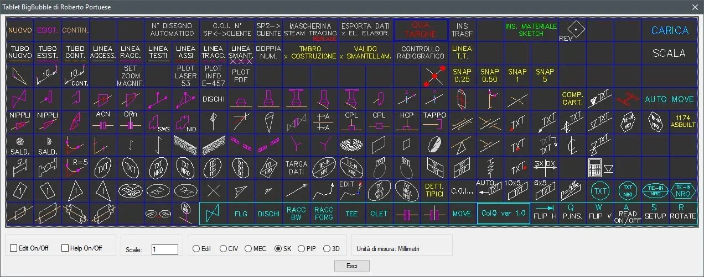Insert the HCP coupling symbol
This screenshot has width=704, height=277.
[407, 120]
